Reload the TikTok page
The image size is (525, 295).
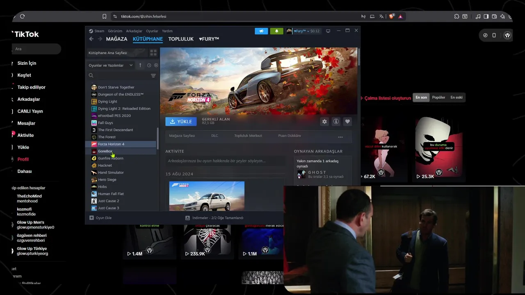(22, 16)
